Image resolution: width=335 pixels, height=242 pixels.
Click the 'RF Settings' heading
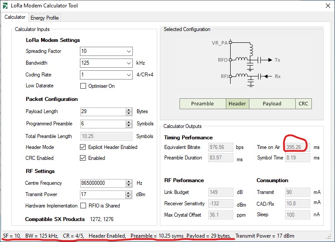coord(40,171)
